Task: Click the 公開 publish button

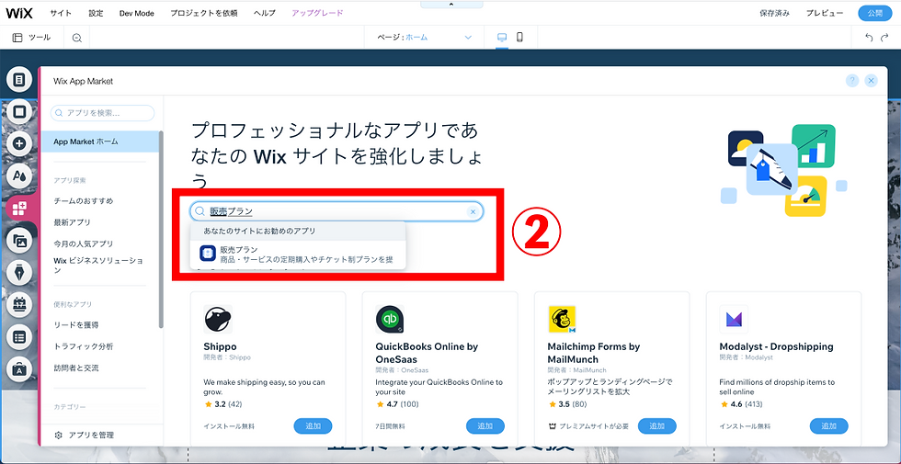Action: coord(875,13)
